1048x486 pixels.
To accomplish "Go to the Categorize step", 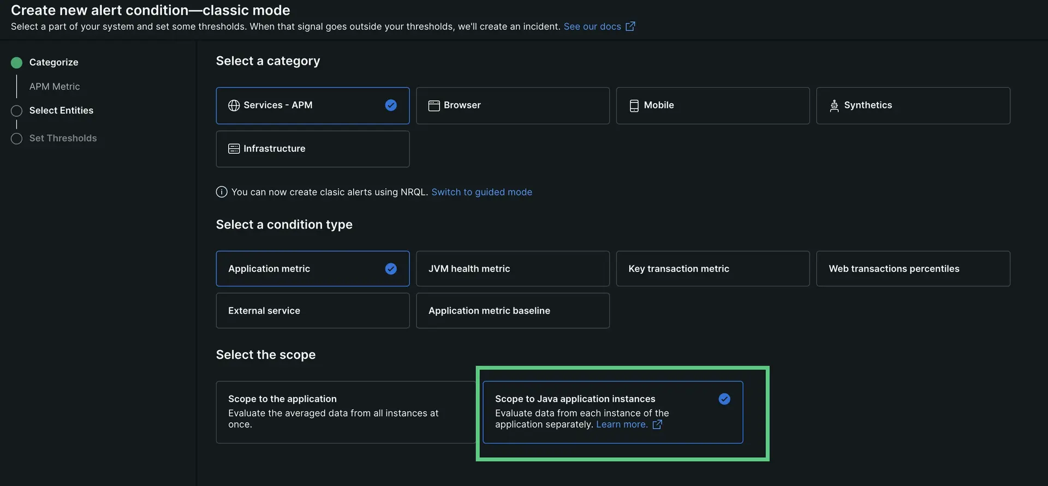I will [53, 62].
